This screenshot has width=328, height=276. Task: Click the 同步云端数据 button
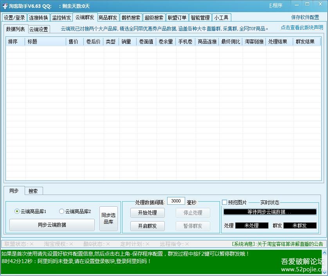[52, 225]
